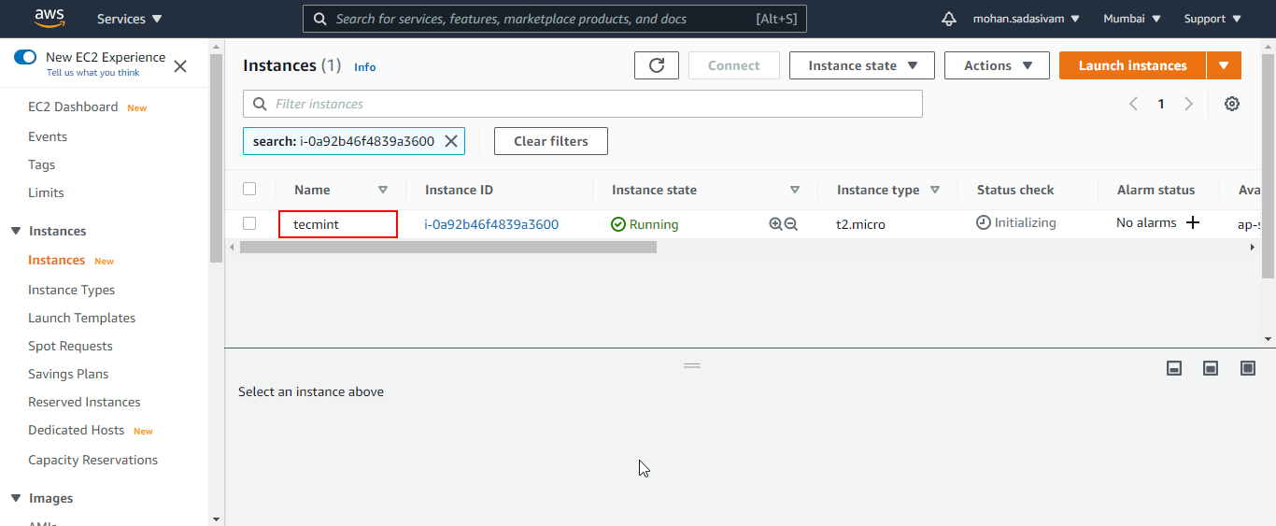
Task: Open Tags in sidebar
Action: pyautogui.click(x=42, y=164)
